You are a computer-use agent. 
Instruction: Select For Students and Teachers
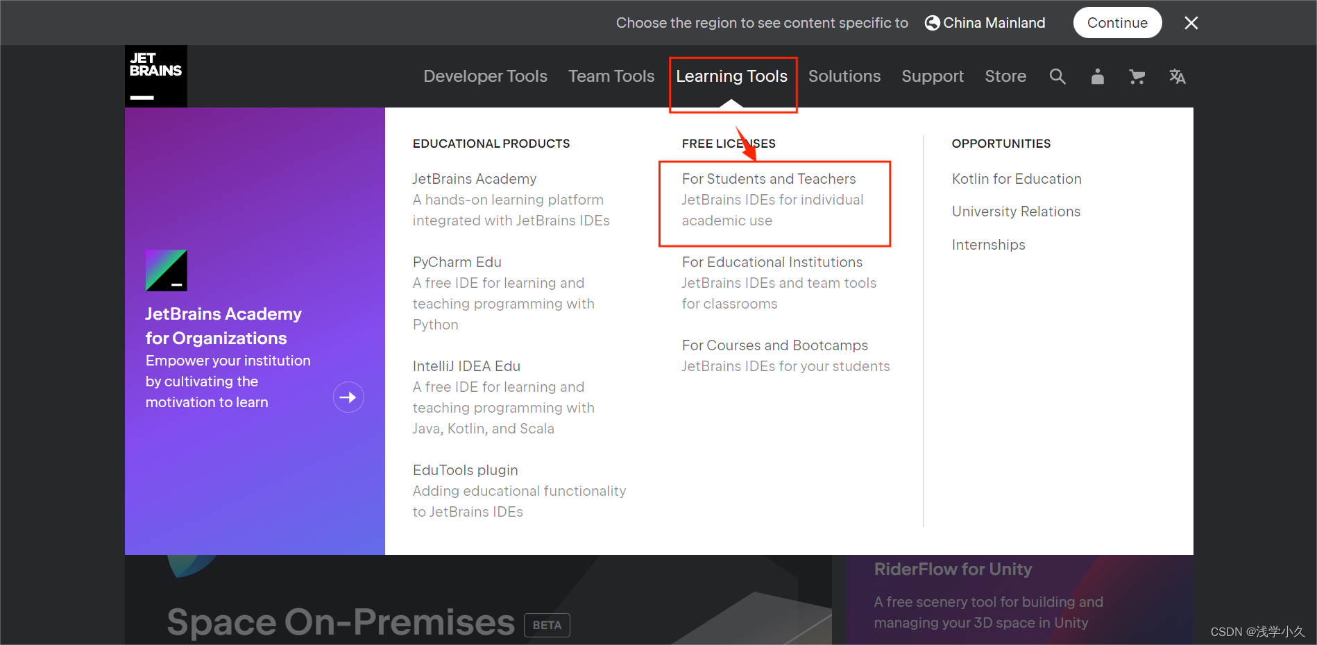[769, 179]
